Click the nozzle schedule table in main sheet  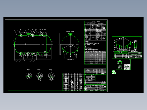click(x=95, y=57)
